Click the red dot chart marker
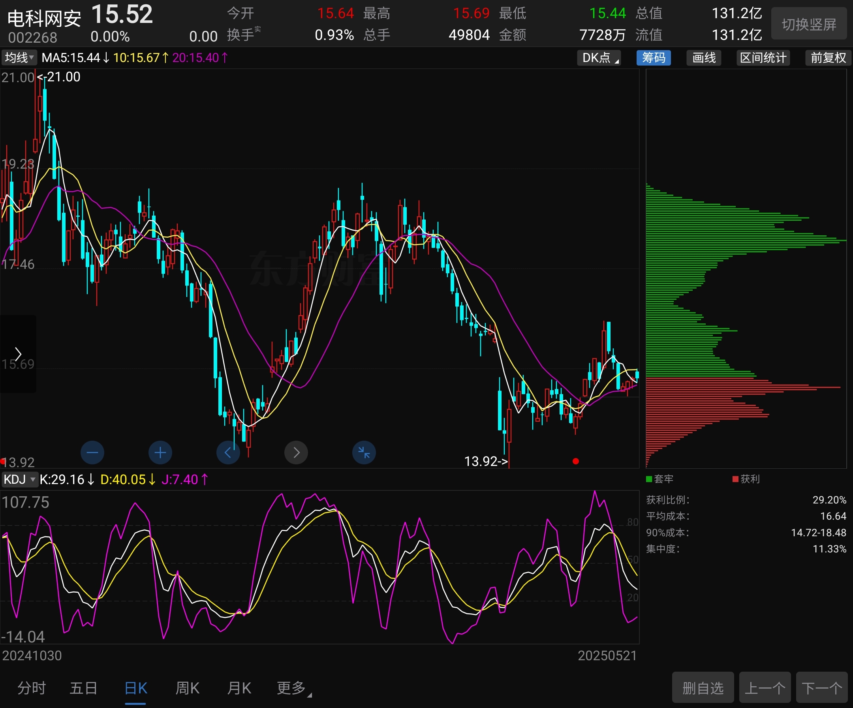The width and height of the screenshot is (853, 708). [575, 461]
